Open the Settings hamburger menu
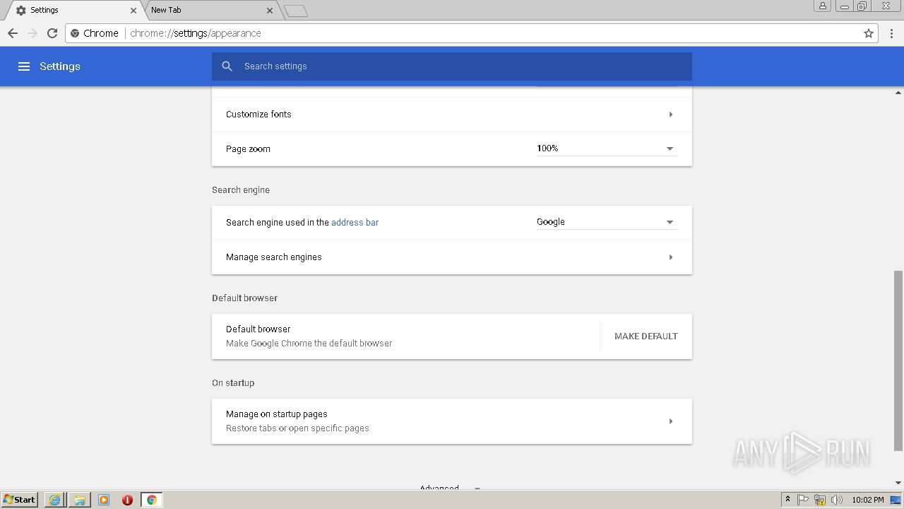The image size is (904, 509). point(23,66)
